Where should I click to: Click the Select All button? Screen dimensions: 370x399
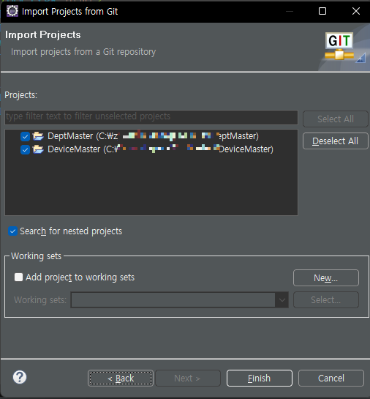(335, 119)
